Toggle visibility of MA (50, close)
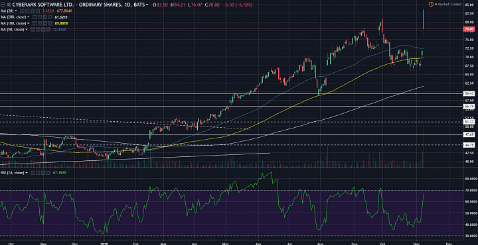478x245 pixels. pyautogui.click(x=33, y=30)
